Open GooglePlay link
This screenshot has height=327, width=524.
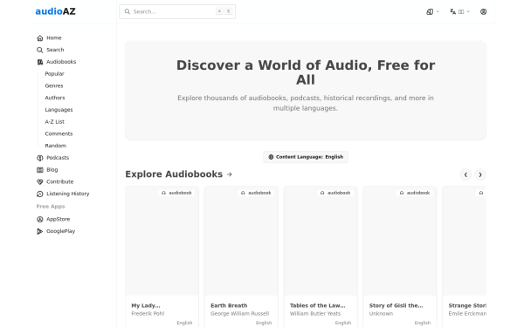(60, 232)
